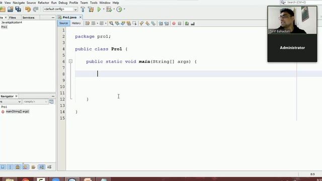Click Sort by Source icon in Navigator
Viewport: 322px width, 181px height.
click(49, 167)
